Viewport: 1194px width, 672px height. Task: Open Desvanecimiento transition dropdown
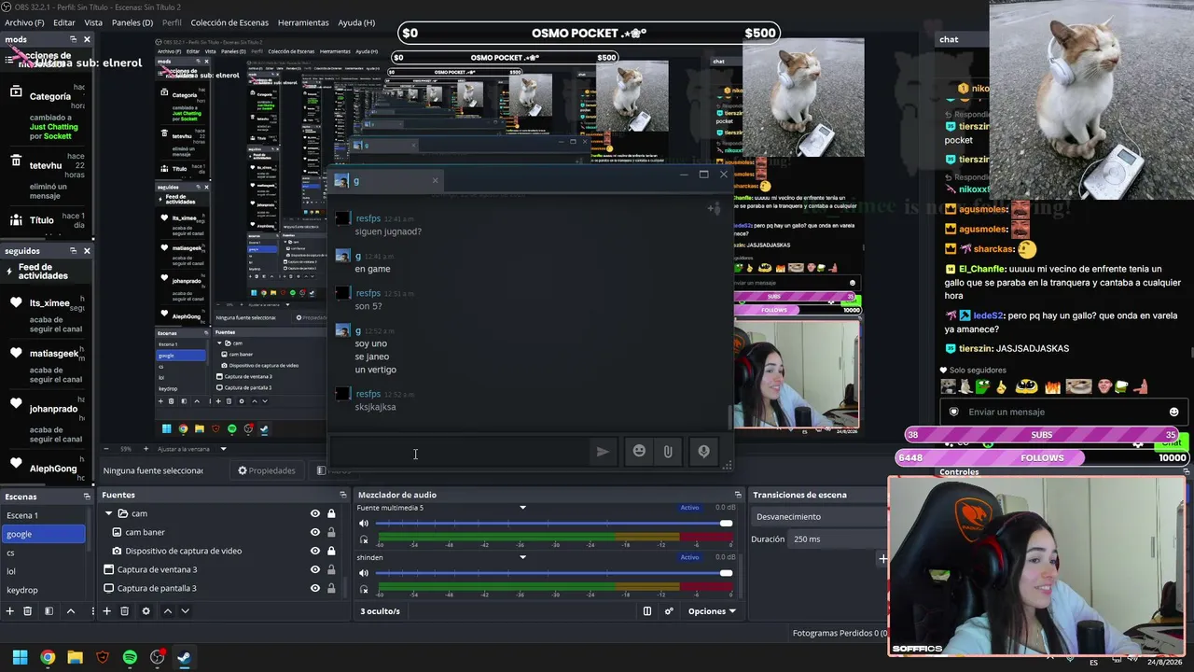click(819, 516)
